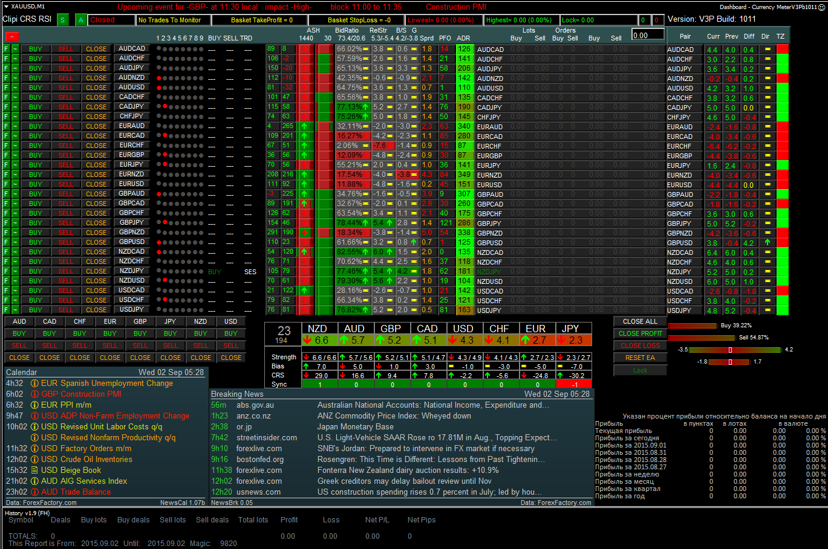Select the USD currency basket header
The image size is (828, 549).
point(231,321)
